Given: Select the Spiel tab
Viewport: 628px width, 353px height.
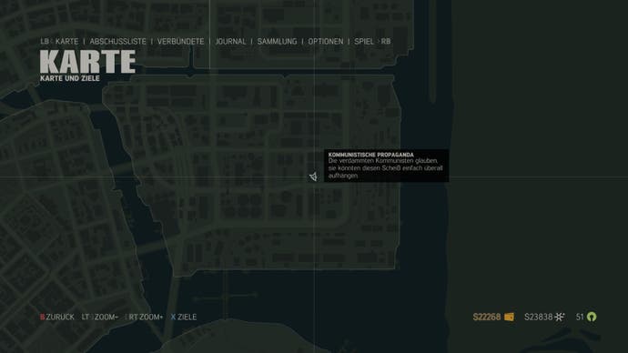Looking at the screenshot, I should click(364, 42).
